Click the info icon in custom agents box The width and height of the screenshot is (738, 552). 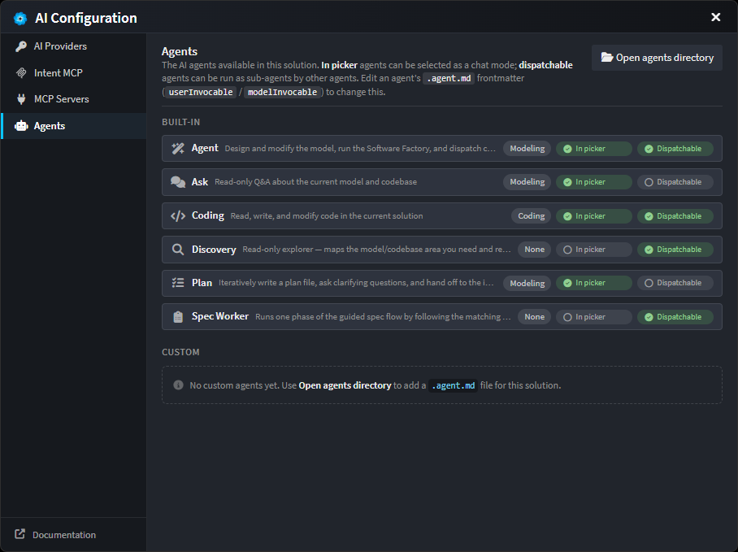coord(178,385)
